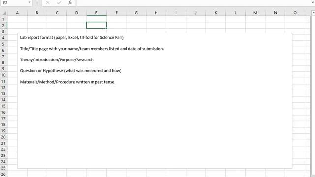Select row 1 header

pos(3,19)
